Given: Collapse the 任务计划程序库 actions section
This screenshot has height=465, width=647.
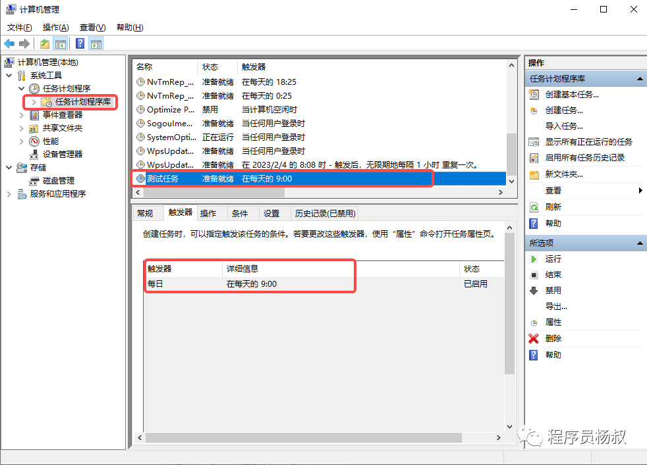Looking at the screenshot, I should click(x=640, y=79).
